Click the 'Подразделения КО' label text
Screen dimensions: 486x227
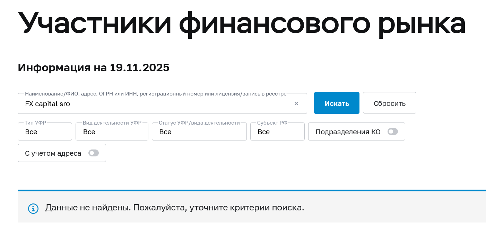pos(348,132)
